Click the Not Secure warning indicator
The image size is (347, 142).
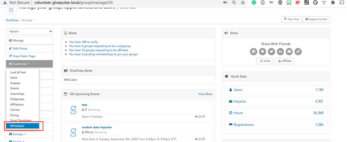click(16, 3)
